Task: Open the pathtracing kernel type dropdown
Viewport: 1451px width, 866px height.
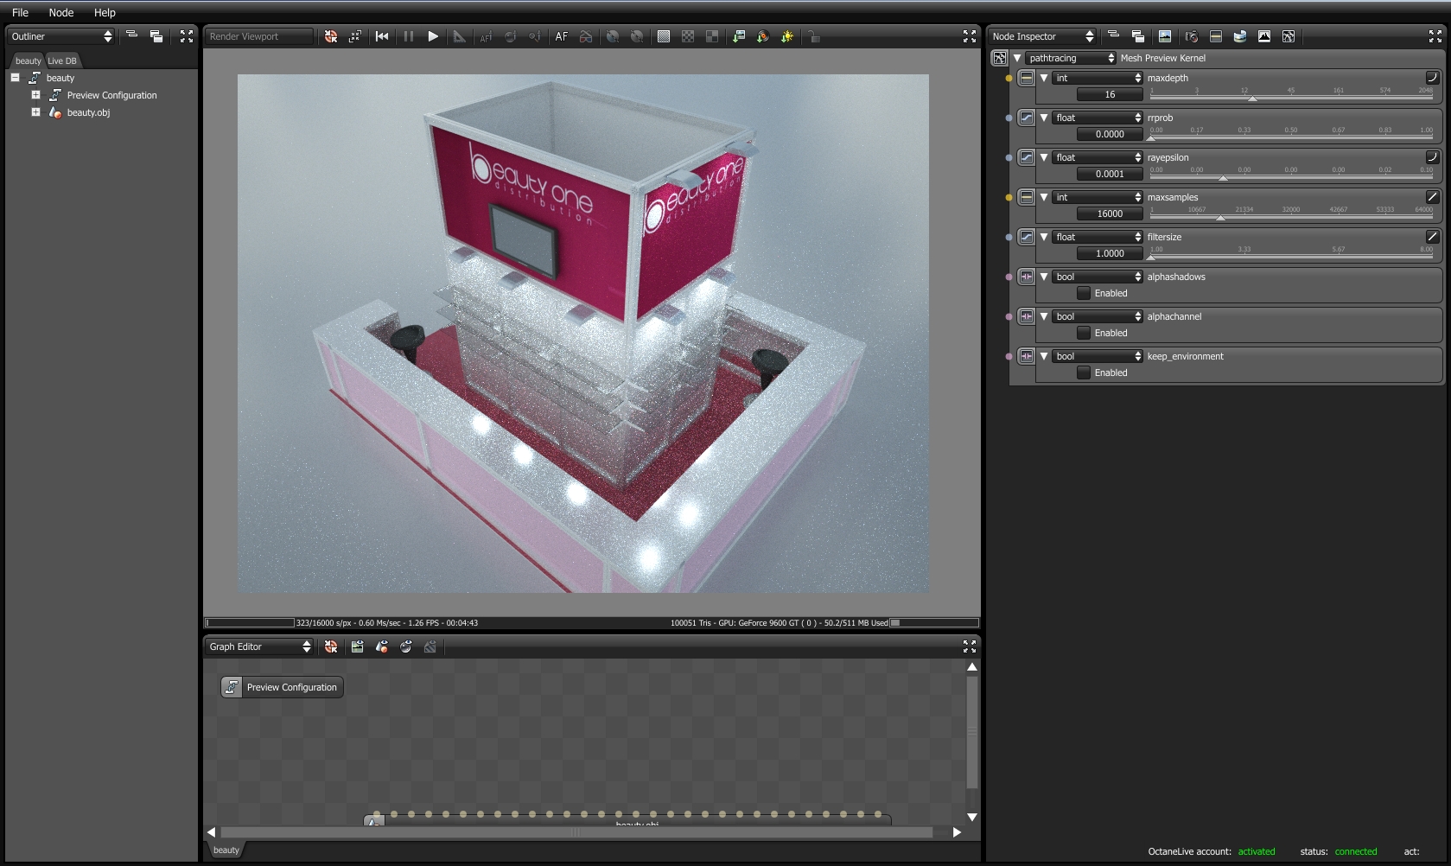Action: click(x=1072, y=58)
